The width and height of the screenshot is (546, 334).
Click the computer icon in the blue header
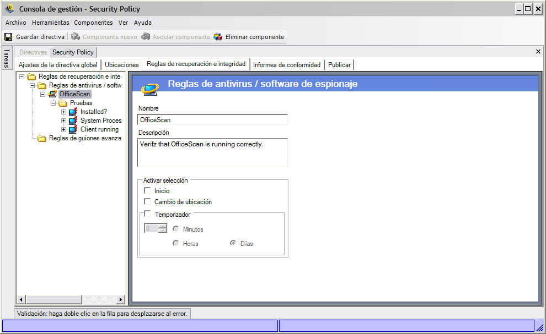(x=150, y=89)
